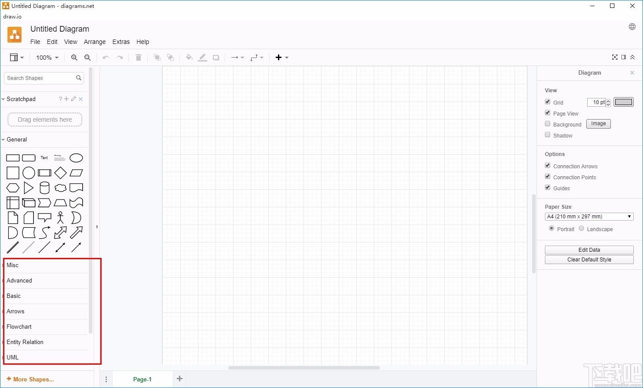Viewport: 643px width, 388px height.
Task: Toggle the Connection Arrows checkbox
Action: click(548, 165)
